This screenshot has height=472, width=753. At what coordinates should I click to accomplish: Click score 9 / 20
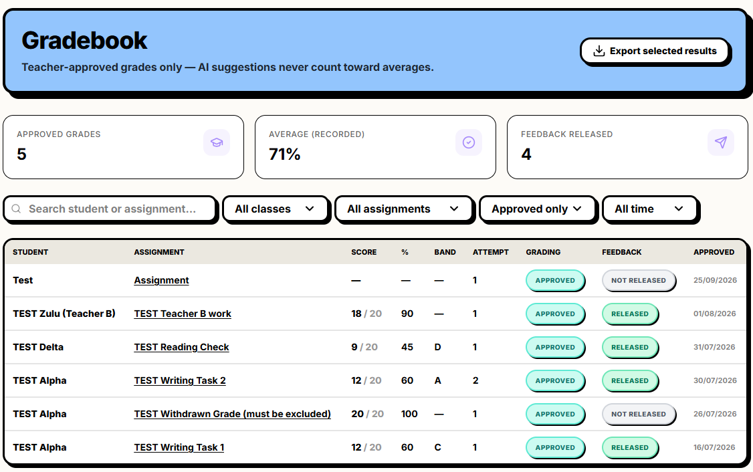(364, 347)
